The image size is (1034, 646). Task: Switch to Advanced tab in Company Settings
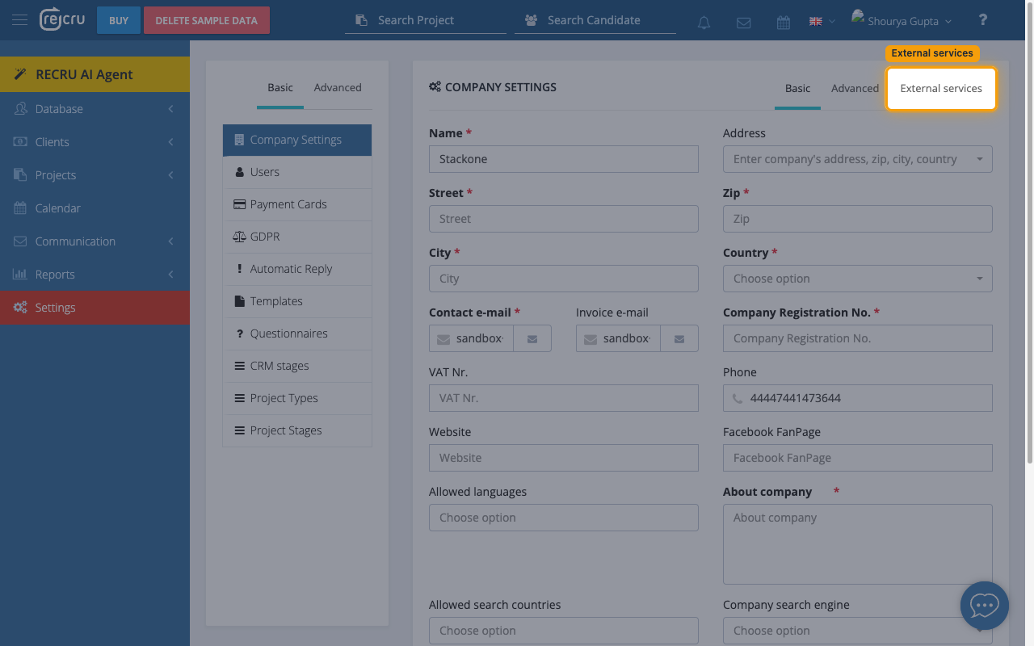click(x=855, y=88)
